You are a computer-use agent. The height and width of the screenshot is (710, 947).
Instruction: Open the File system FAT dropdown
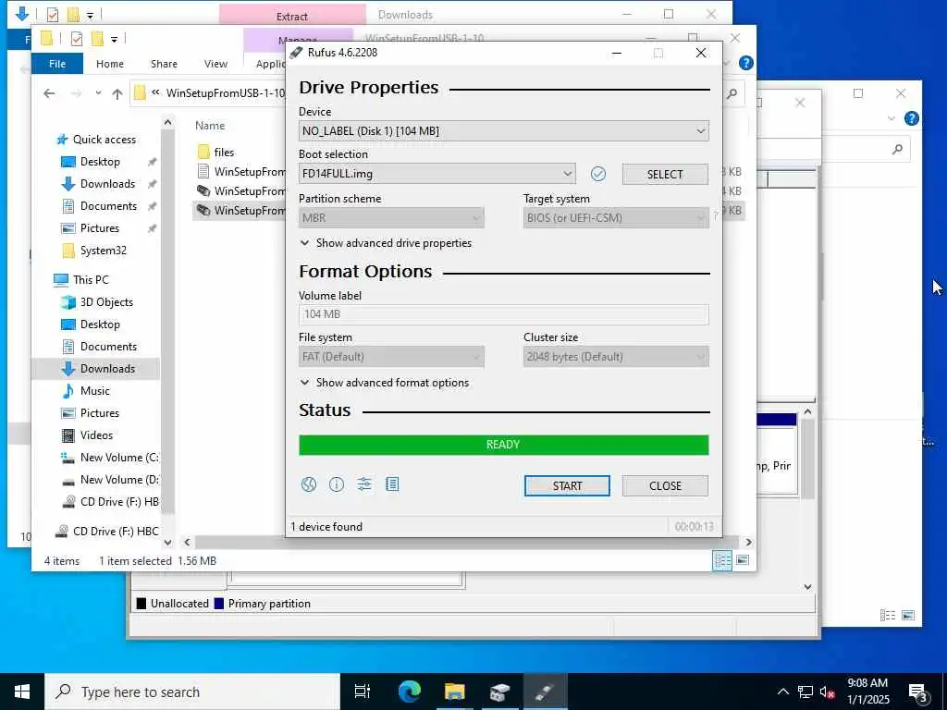(x=391, y=357)
